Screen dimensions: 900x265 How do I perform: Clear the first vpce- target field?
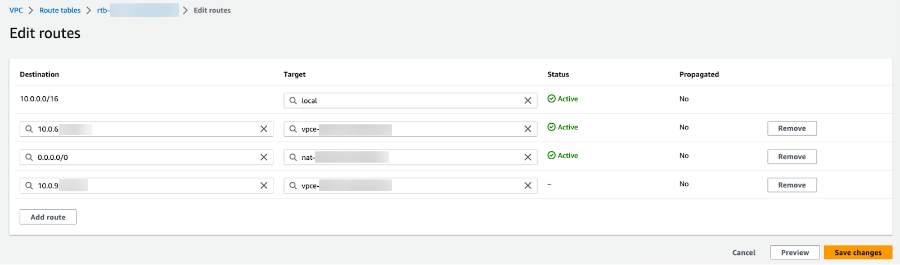(528, 129)
